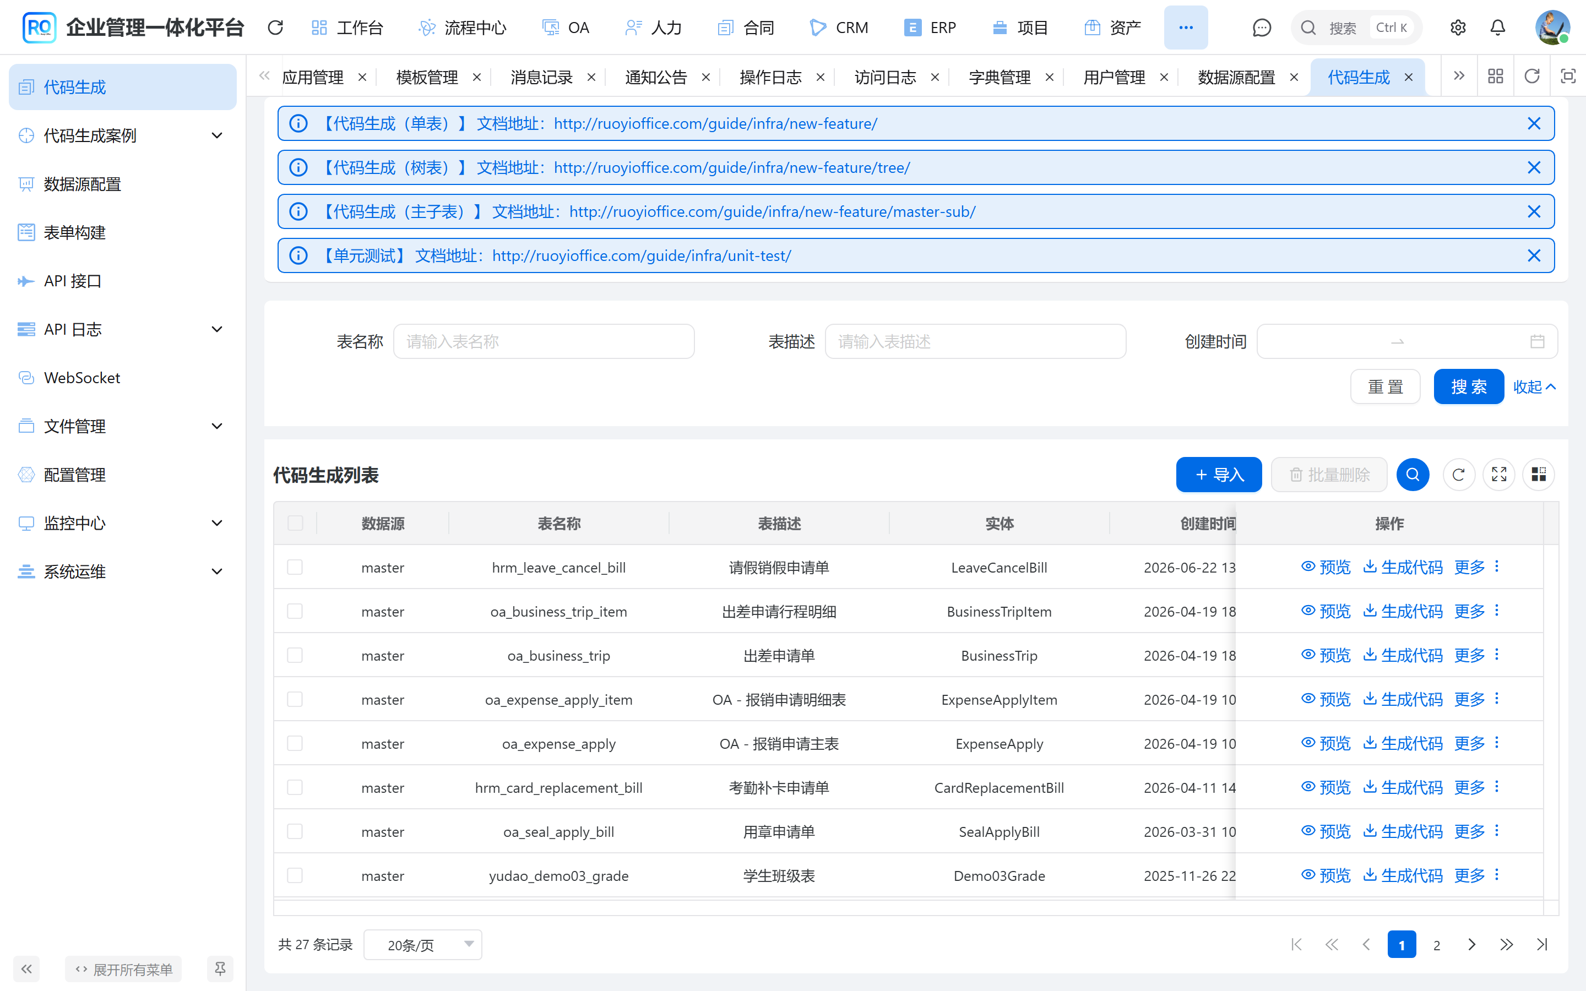Jump forward several pages

tap(1506, 944)
